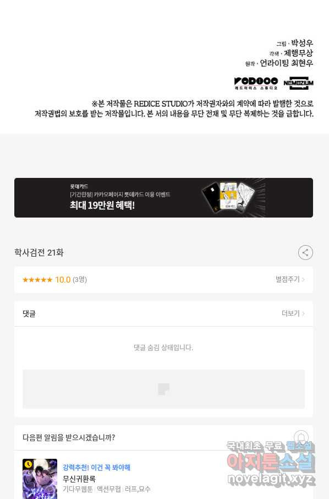
Task: Toggle the next-episode alert bell
Action: 301,437
